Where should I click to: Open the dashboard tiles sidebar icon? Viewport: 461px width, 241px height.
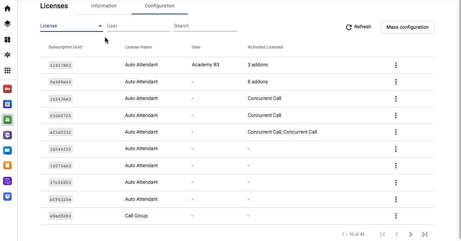click(x=7, y=40)
